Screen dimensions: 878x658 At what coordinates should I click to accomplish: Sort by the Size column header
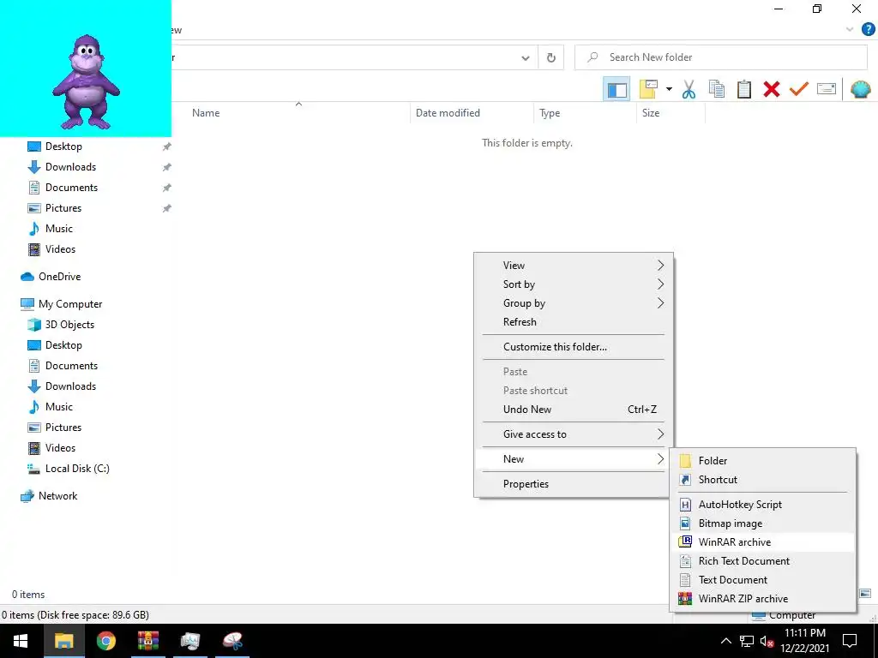point(651,113)
